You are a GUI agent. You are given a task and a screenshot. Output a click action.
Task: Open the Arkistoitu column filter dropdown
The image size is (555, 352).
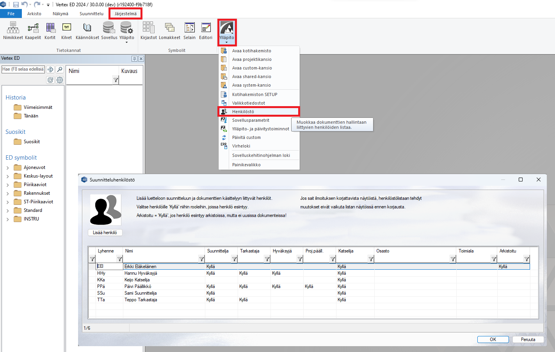[527, 259]
